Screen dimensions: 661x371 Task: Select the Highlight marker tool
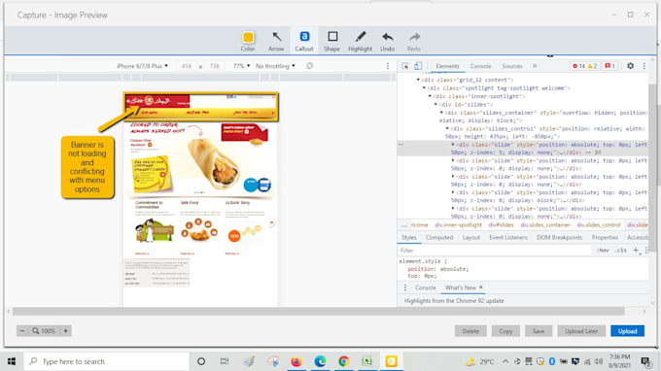pos(360,41)
